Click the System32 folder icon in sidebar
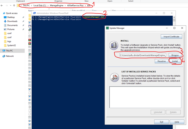The image size is (188, 129). pos(5,45)
